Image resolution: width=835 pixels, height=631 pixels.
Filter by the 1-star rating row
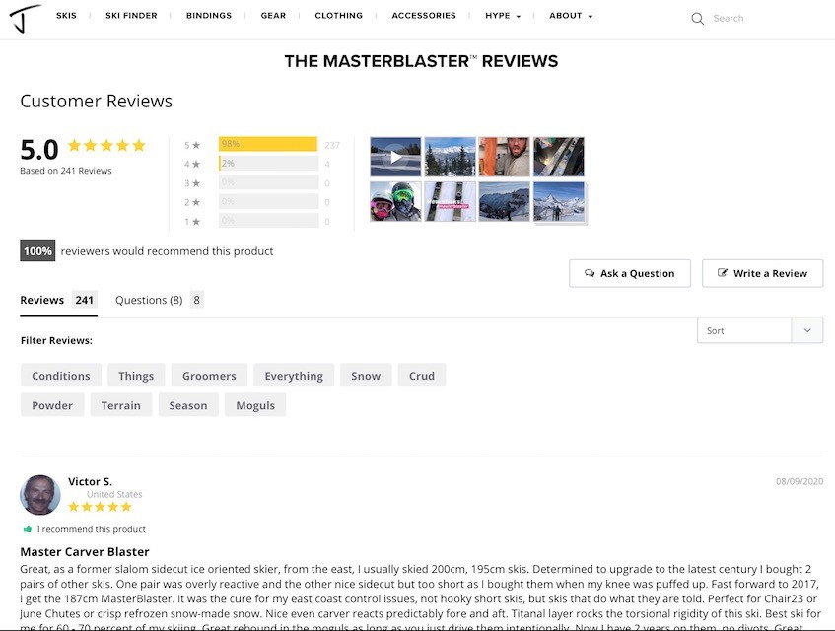coord(257,221)
